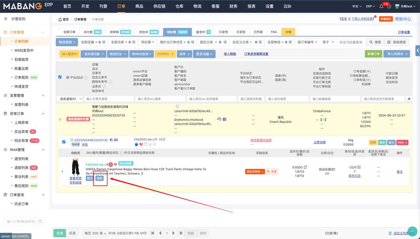Click the broken heart icon under FAS1042-bk-s*1
420x239 pixels.
click(141, 144)
